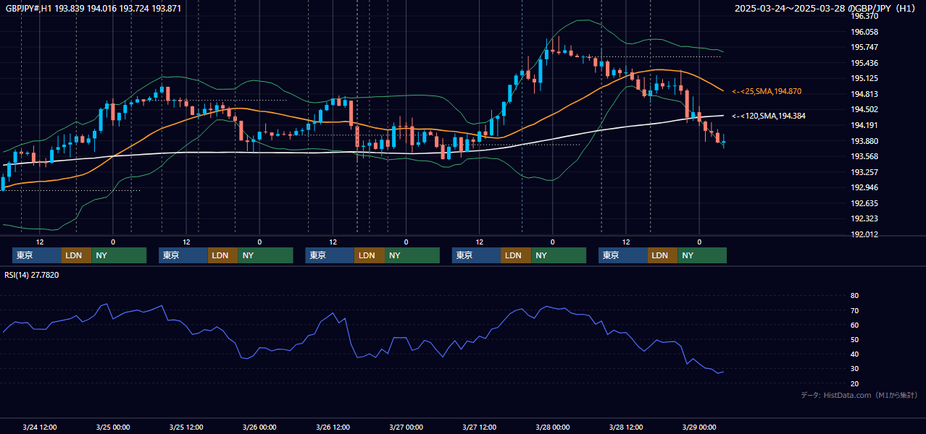Click price axis label 192.012
This screenshot has height=434, width=926.
pos(864,234)
